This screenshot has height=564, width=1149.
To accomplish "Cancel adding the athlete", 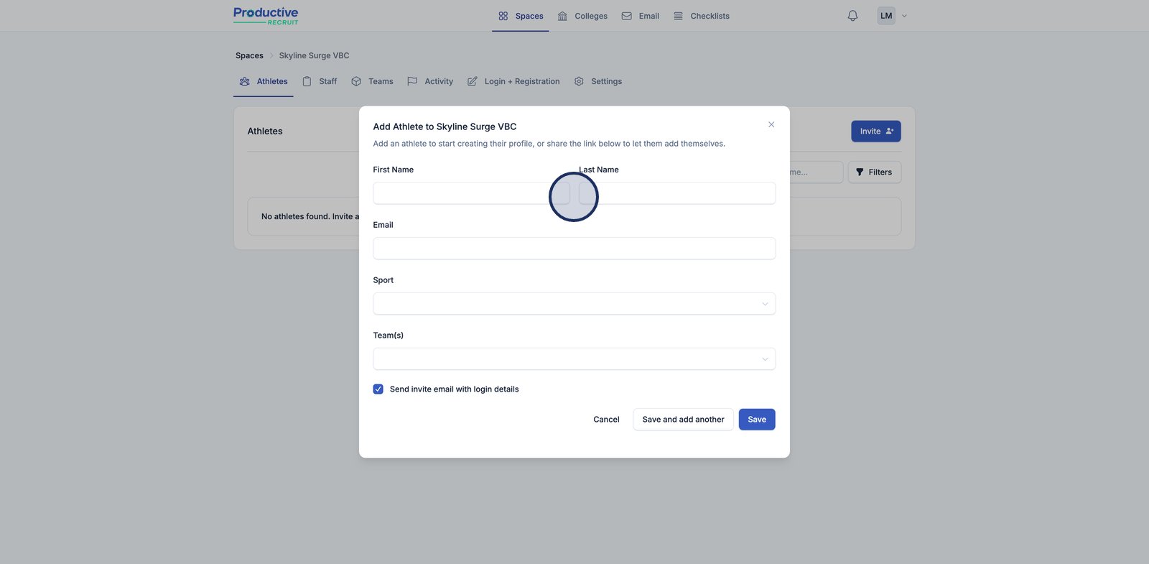I will 606,420.
